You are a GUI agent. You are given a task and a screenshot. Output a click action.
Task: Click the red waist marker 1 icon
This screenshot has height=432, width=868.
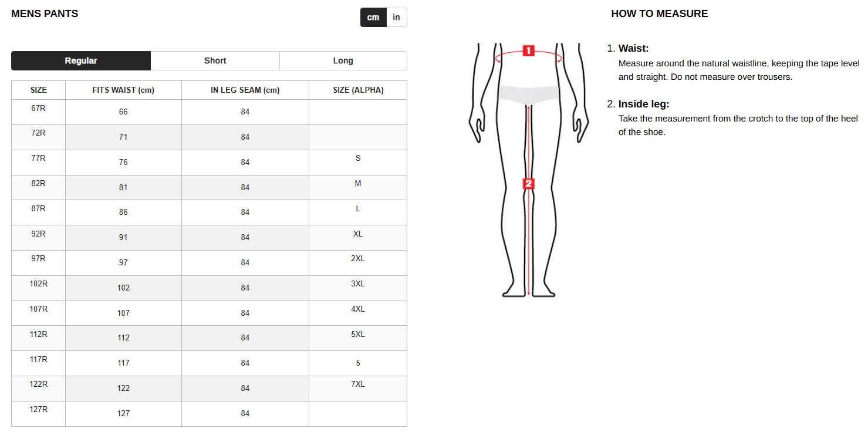pos(528,50)
